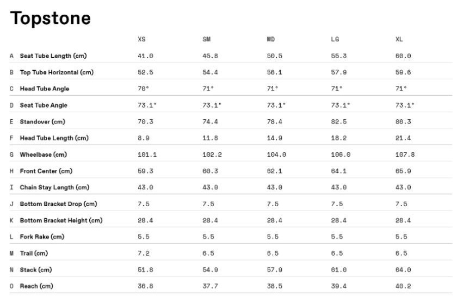Viewport: 457px width, 302px height.
Task: Select the SM size column header
Action: pyautogui.click(x=206, y=39)
